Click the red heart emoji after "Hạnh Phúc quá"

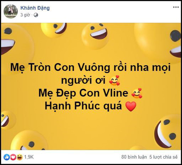pos(131,106)
